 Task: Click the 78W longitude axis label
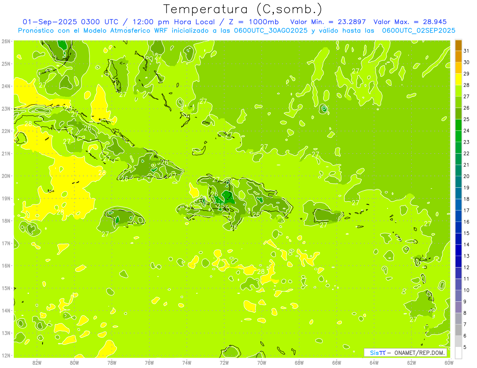112,362
